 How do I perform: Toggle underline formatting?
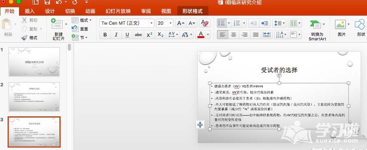(127, 35)
